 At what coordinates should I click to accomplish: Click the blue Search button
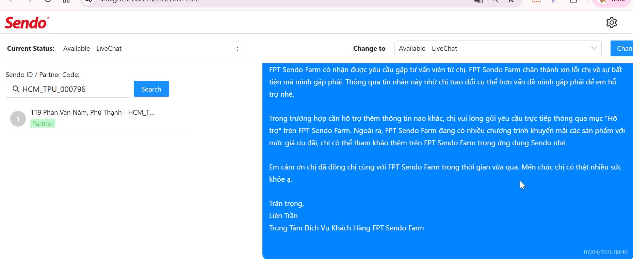click(151, 89)
